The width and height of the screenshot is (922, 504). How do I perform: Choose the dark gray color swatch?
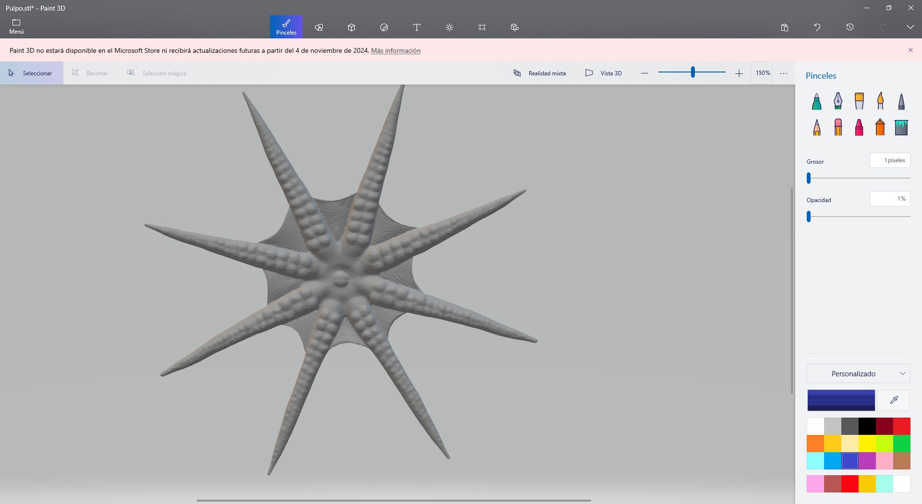(x=850, y=426)
